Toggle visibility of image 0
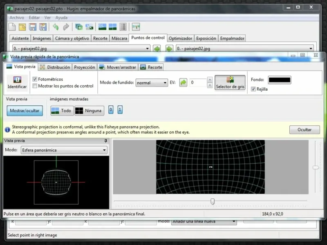Image resolution: width=327 pixels, height=245 pixels. (x=111, y=110)
